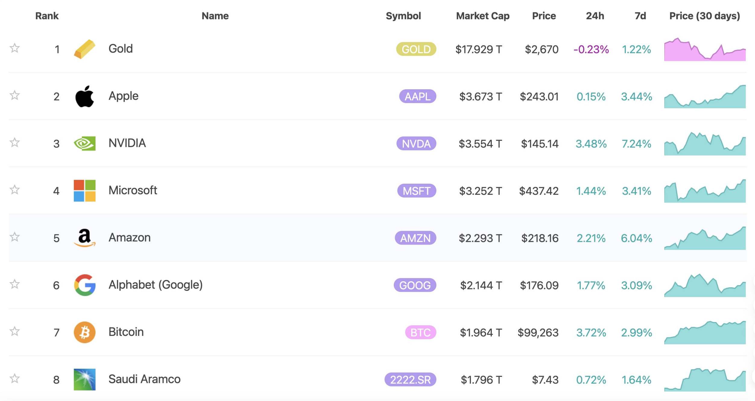Open Saudi Aramco's 30-day price chart
755x401 pixels.
click(x=705, y=380)
